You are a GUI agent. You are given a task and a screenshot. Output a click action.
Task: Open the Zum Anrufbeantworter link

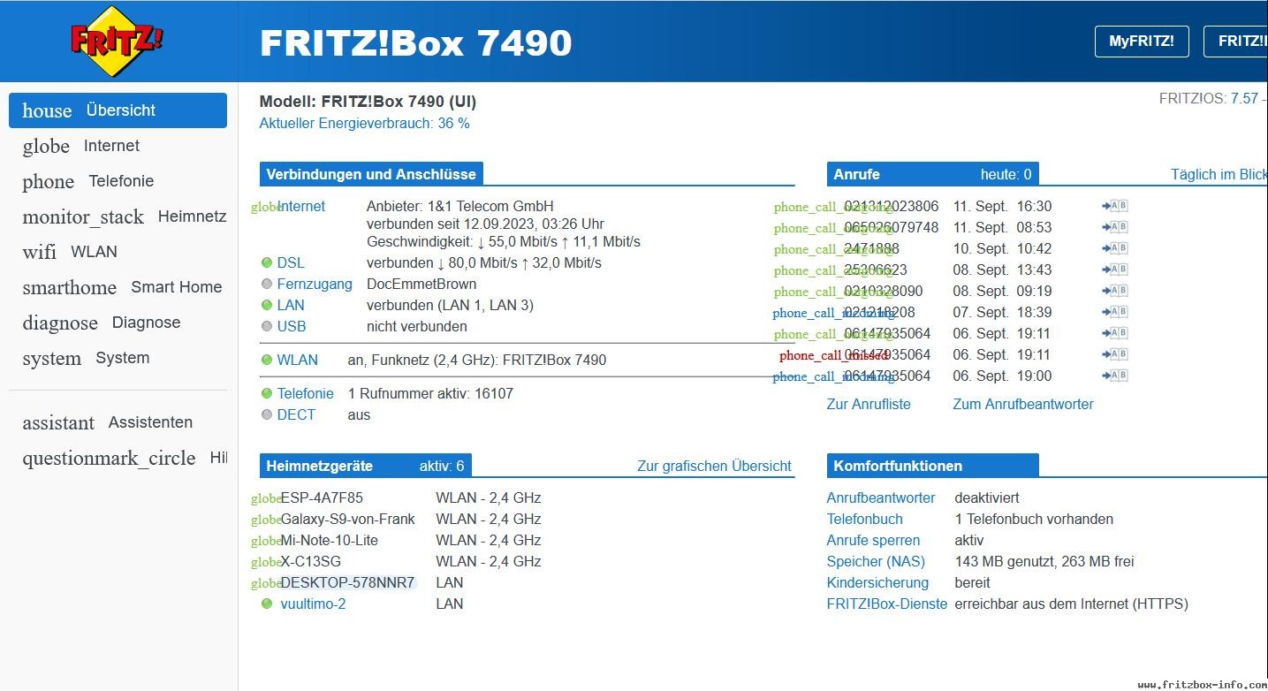[x=1023, y=404]
